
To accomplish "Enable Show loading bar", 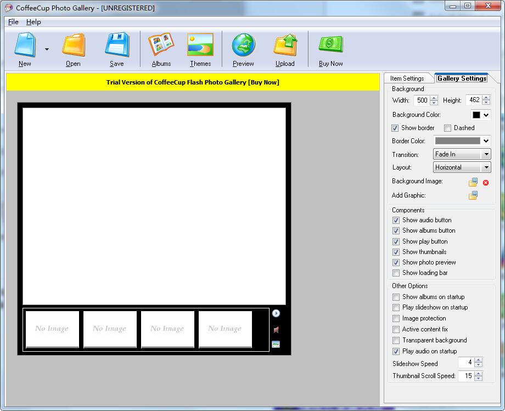I will [396, 273].
